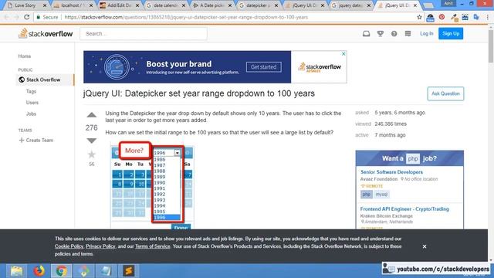Open Users in sidebar
Screen dimensions: 494x278
[32, 103]
